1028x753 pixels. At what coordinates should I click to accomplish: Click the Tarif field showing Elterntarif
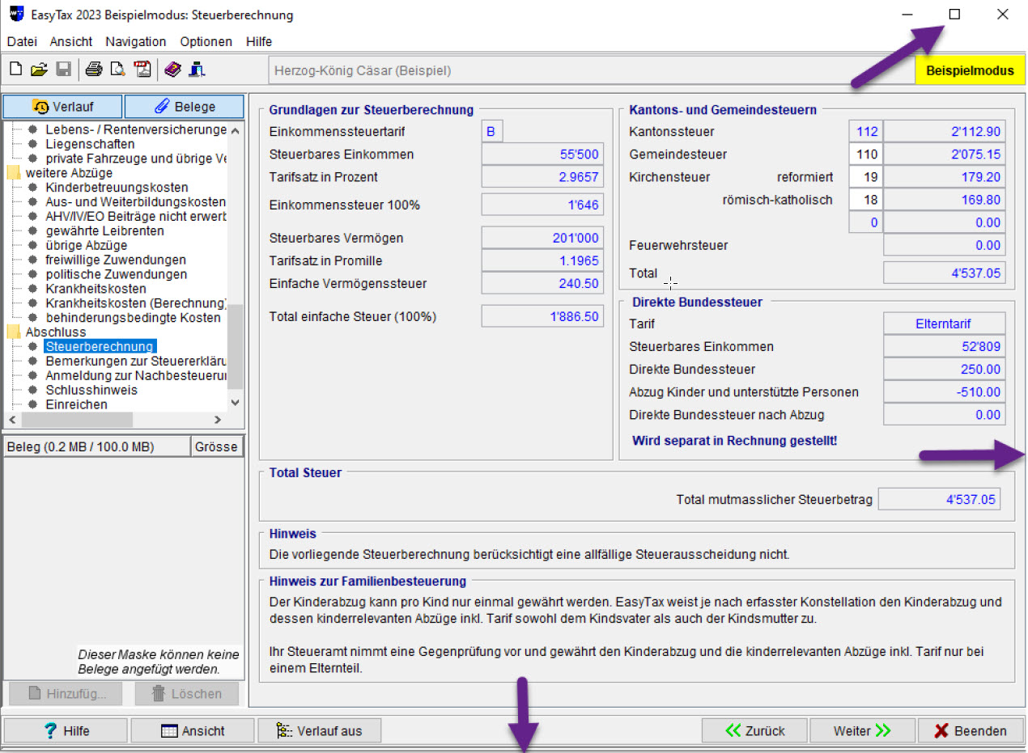tap(945, 324)
